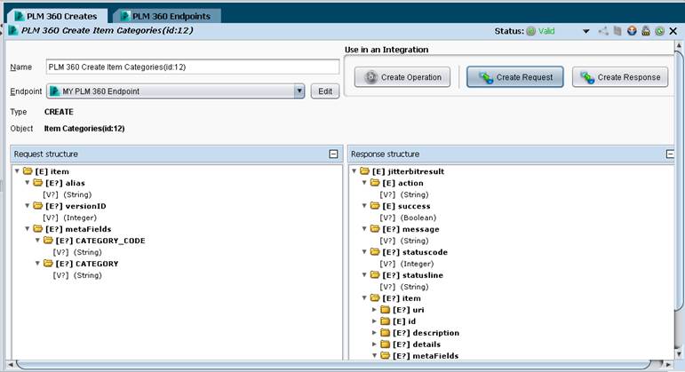Select the (Boolean) value under success
This screenshot has height=372, width=685.
pyautogui.click(x=418, y=218)
